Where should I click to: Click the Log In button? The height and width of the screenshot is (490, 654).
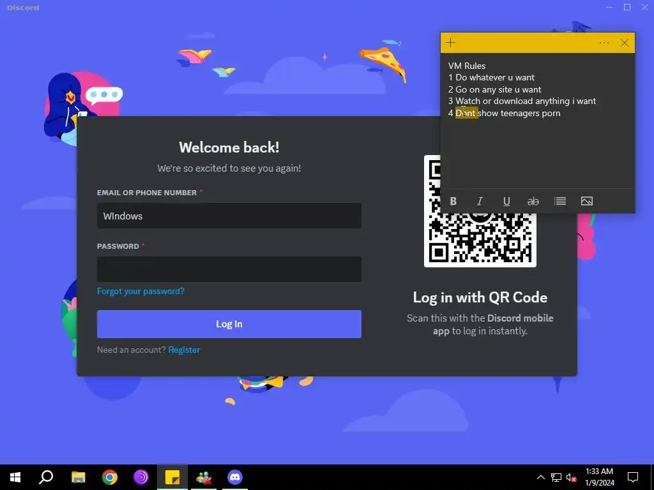229,324
